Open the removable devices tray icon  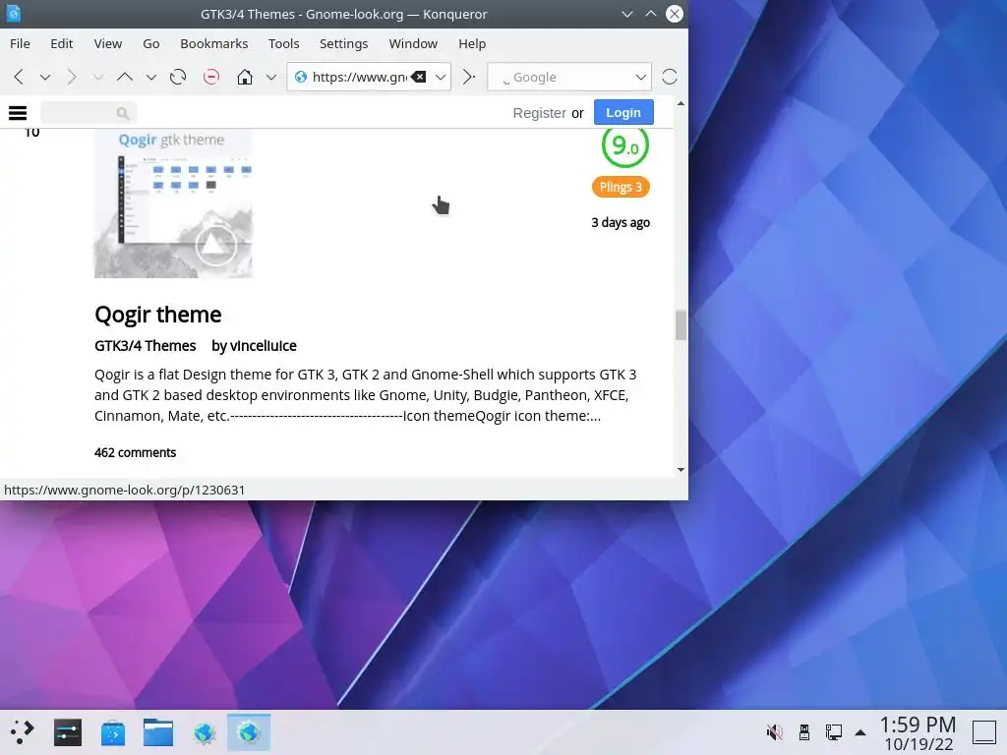(804, 731)
